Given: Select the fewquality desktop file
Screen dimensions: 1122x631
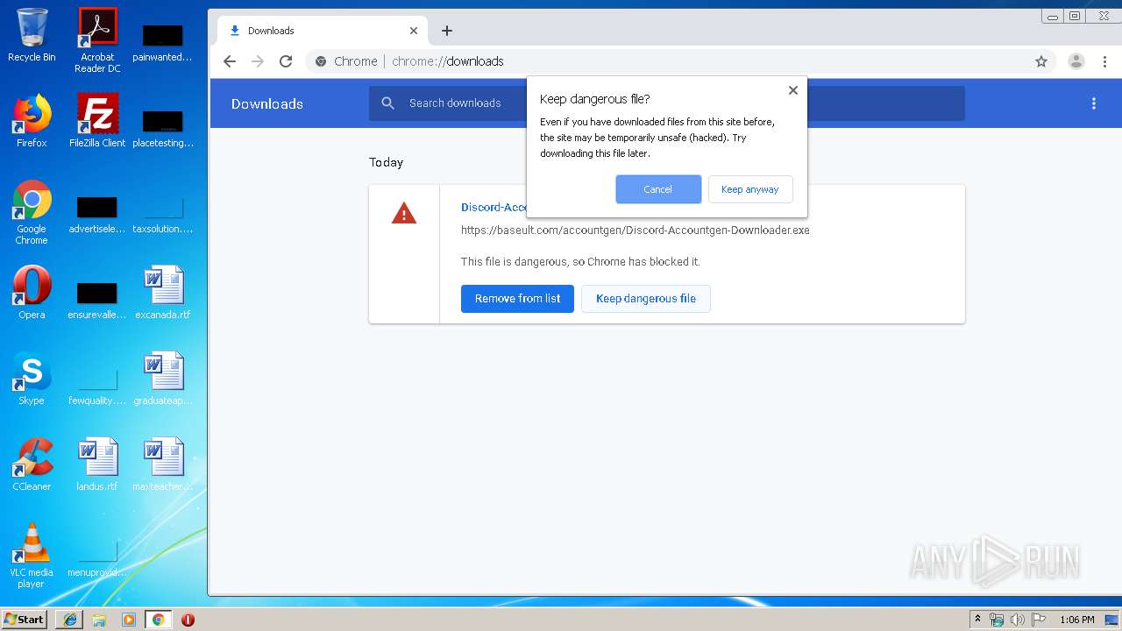Looking at the screenshot, I should (x=97, y=386).
